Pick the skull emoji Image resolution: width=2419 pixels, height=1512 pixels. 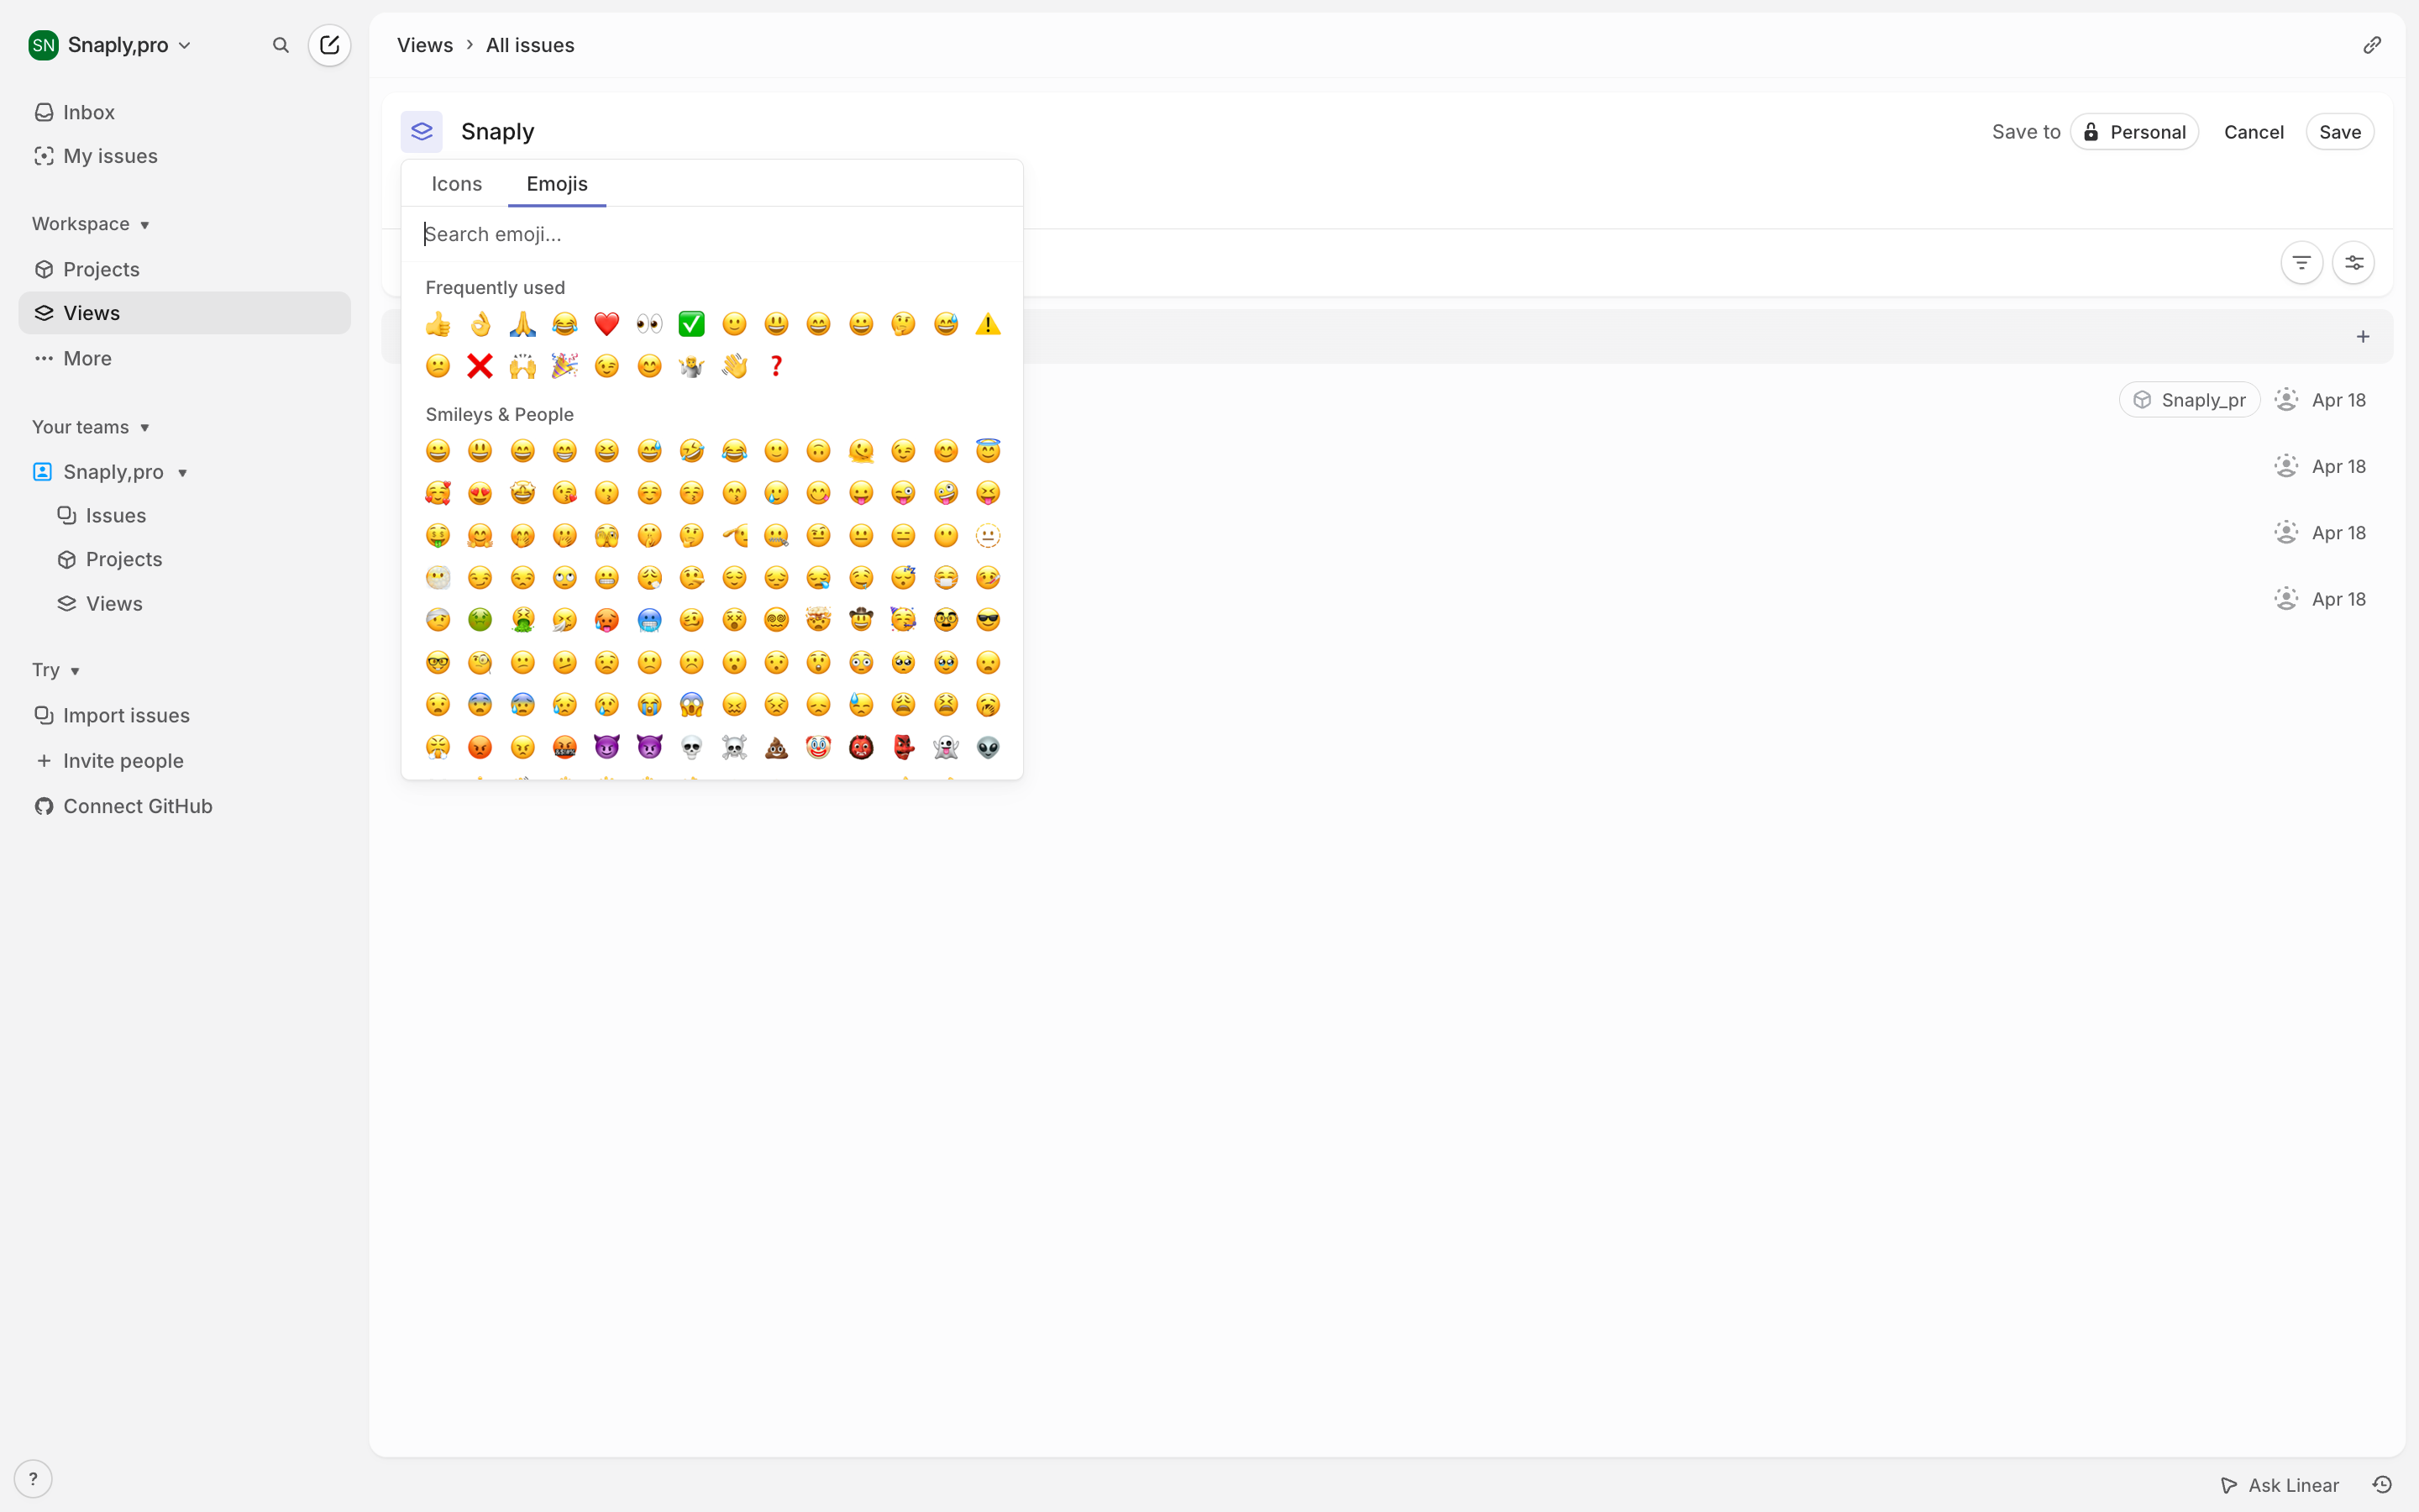[x=692, y=747]
